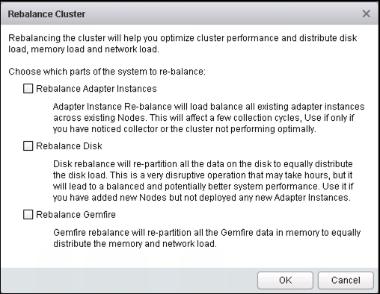
Task: Click the gray footer bar left of OK
Action: [129, 281]
